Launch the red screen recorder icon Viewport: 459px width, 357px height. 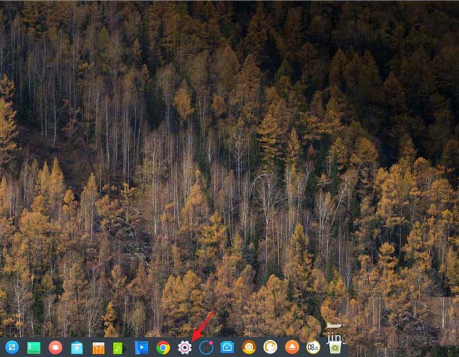point(55,347)
